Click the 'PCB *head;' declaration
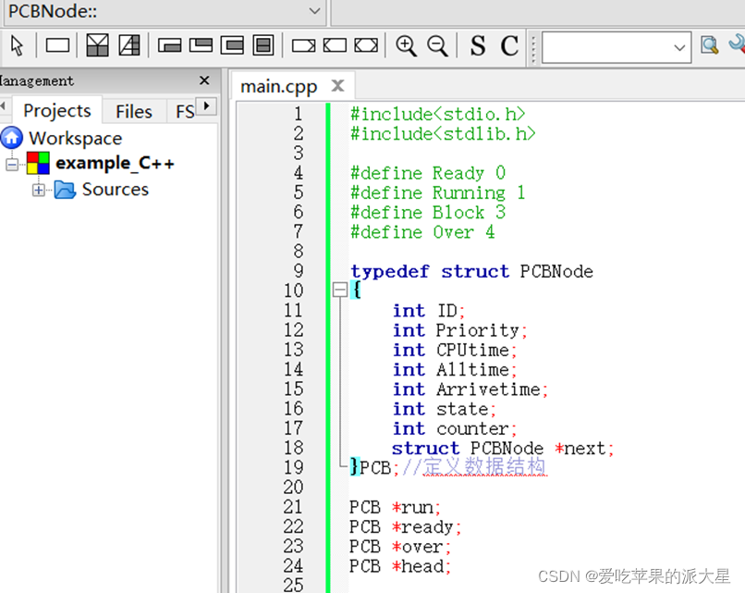The width and height of the screenshot is (745, 593). 400,566
